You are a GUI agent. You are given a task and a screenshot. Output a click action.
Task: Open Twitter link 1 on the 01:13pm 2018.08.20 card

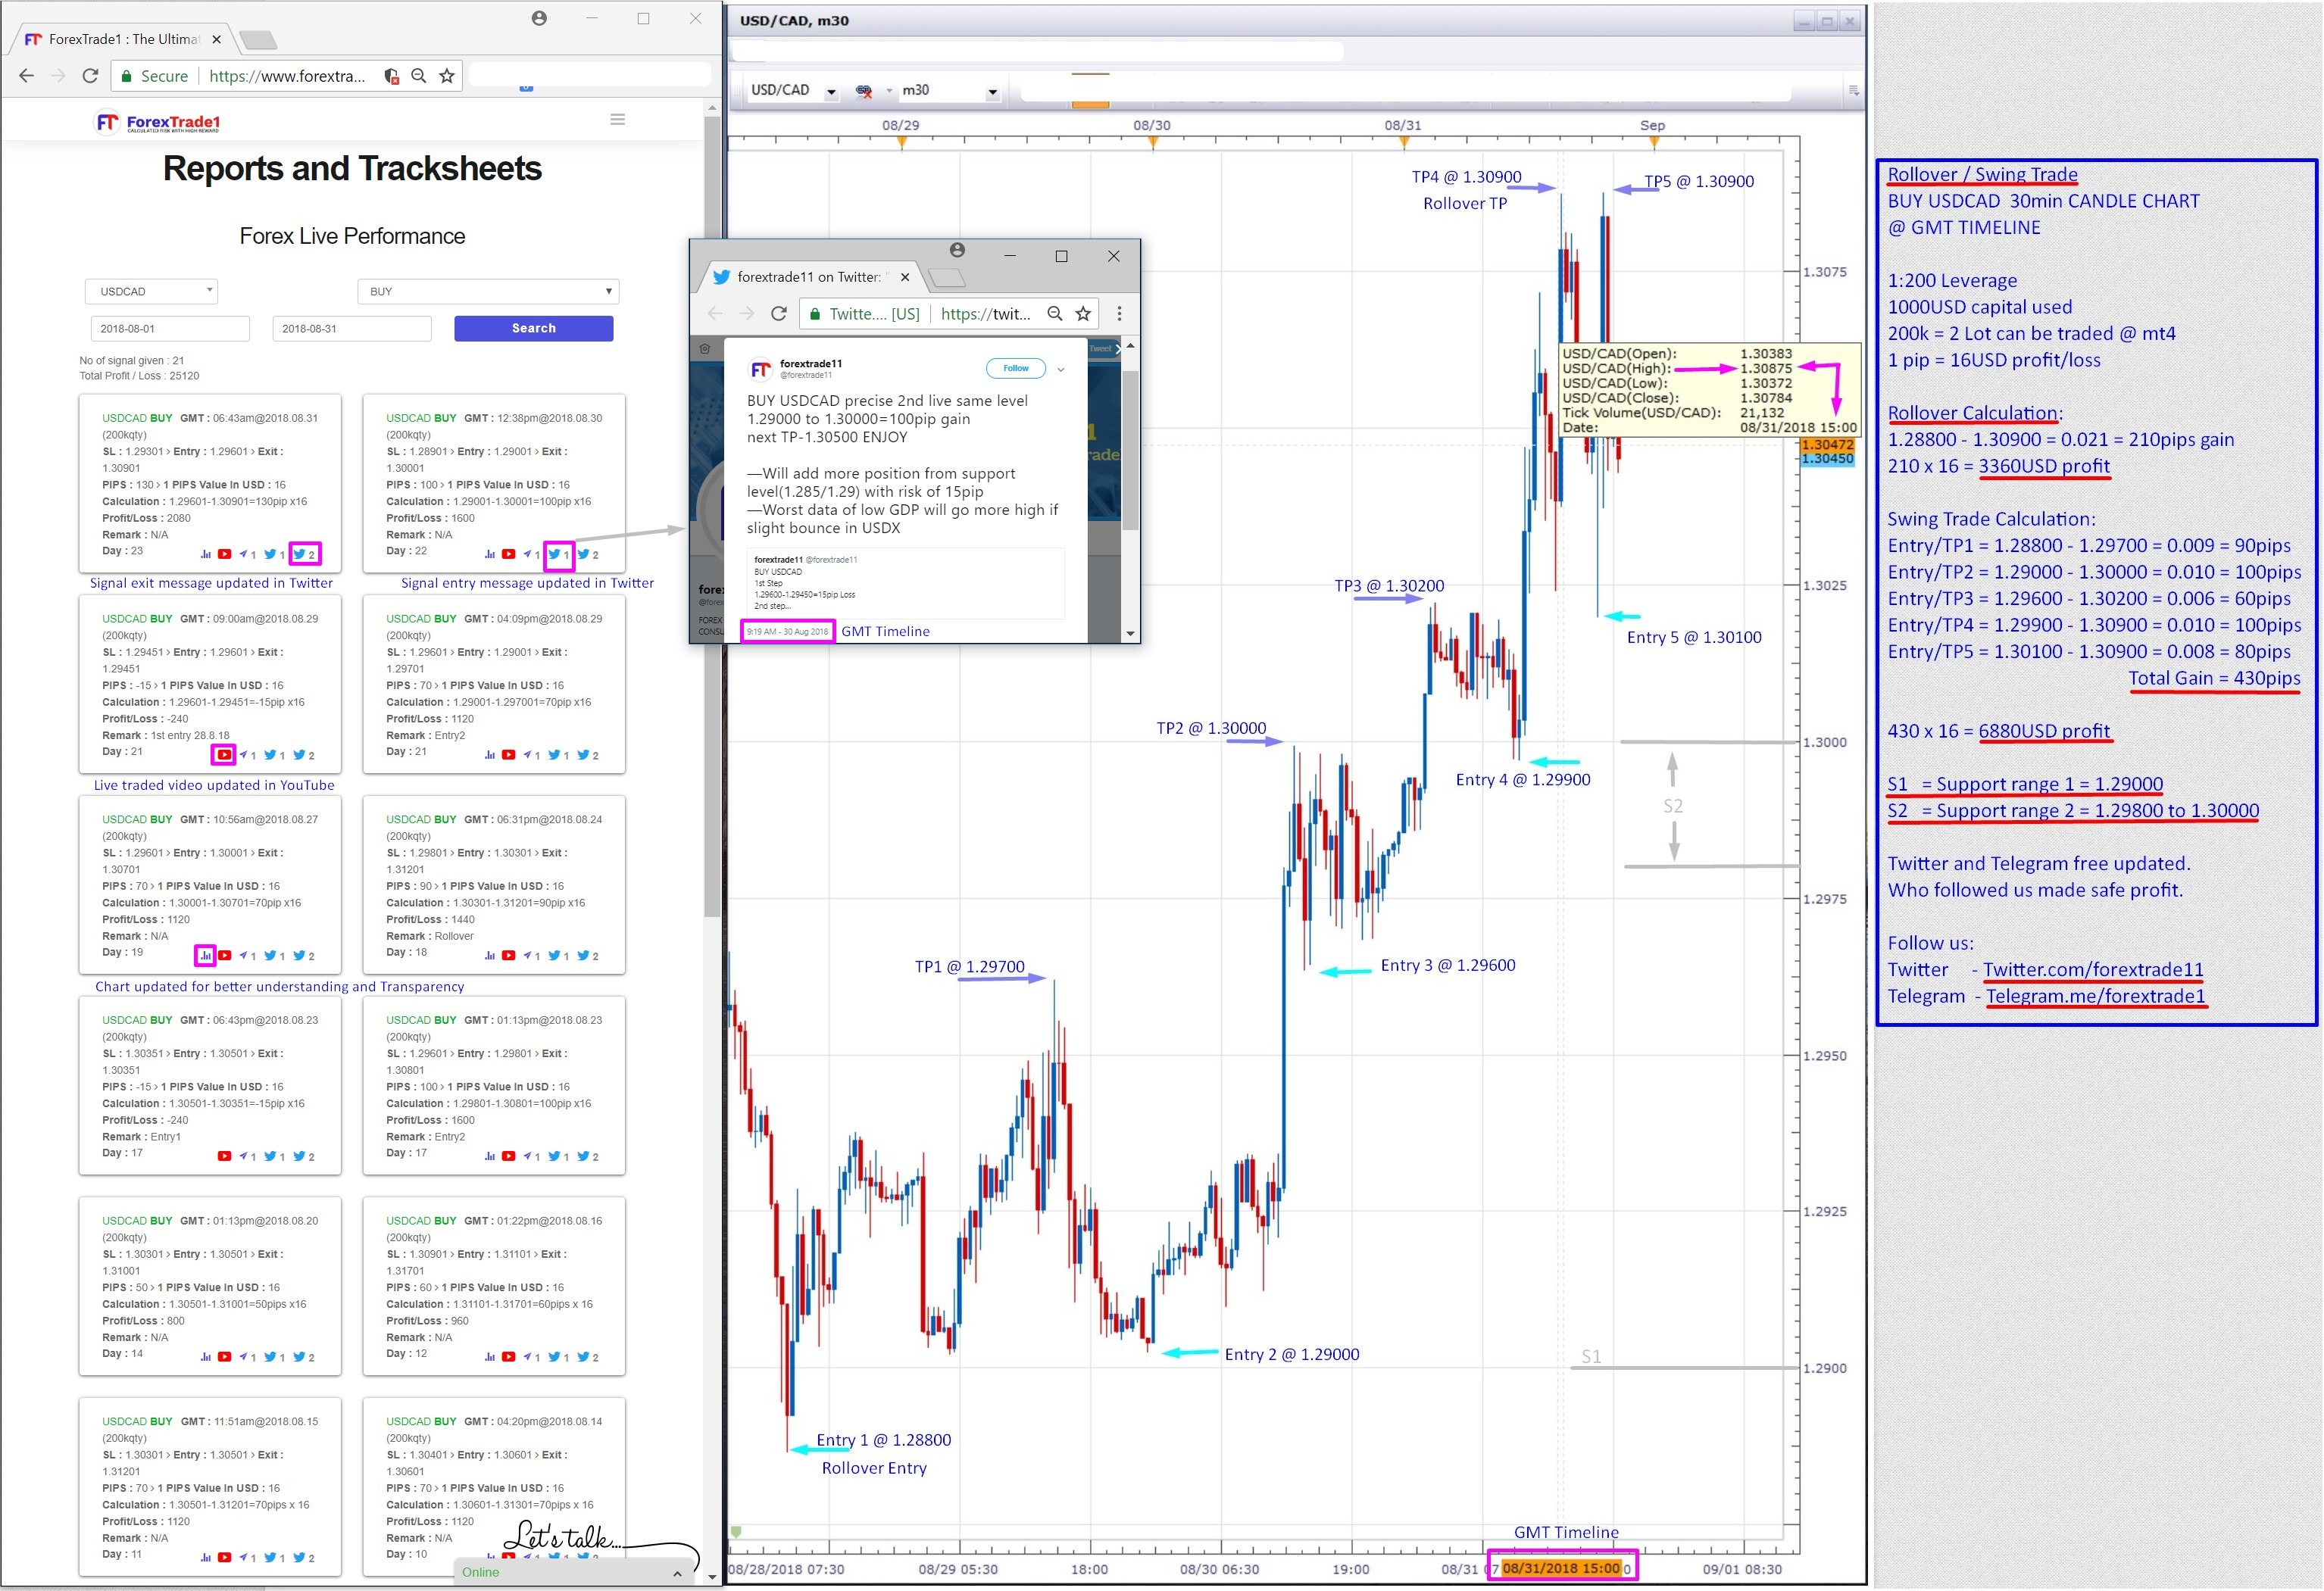[x=274, y=1357]
